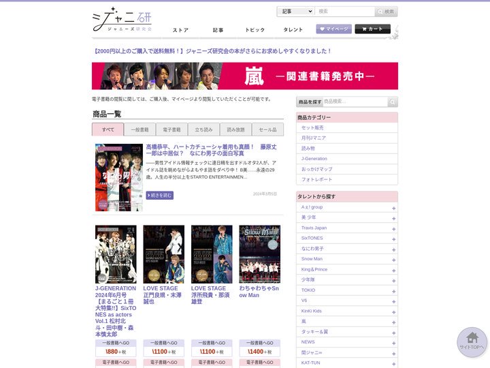The height and width of the screenshot is (368, 490).
Task: Click the 嵐 関連書籍発売中 banner
Action: tap(245, 76)
